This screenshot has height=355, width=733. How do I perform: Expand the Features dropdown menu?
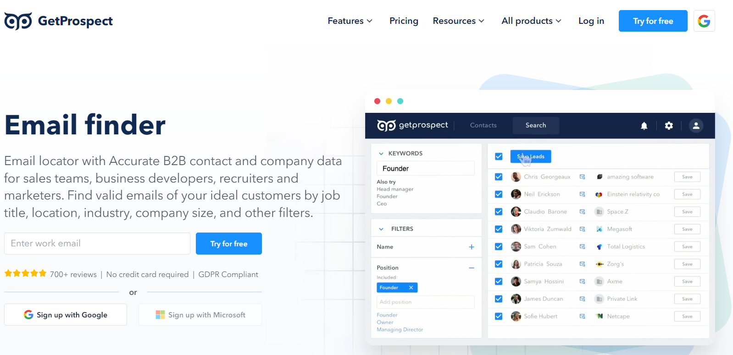(350, 21)
